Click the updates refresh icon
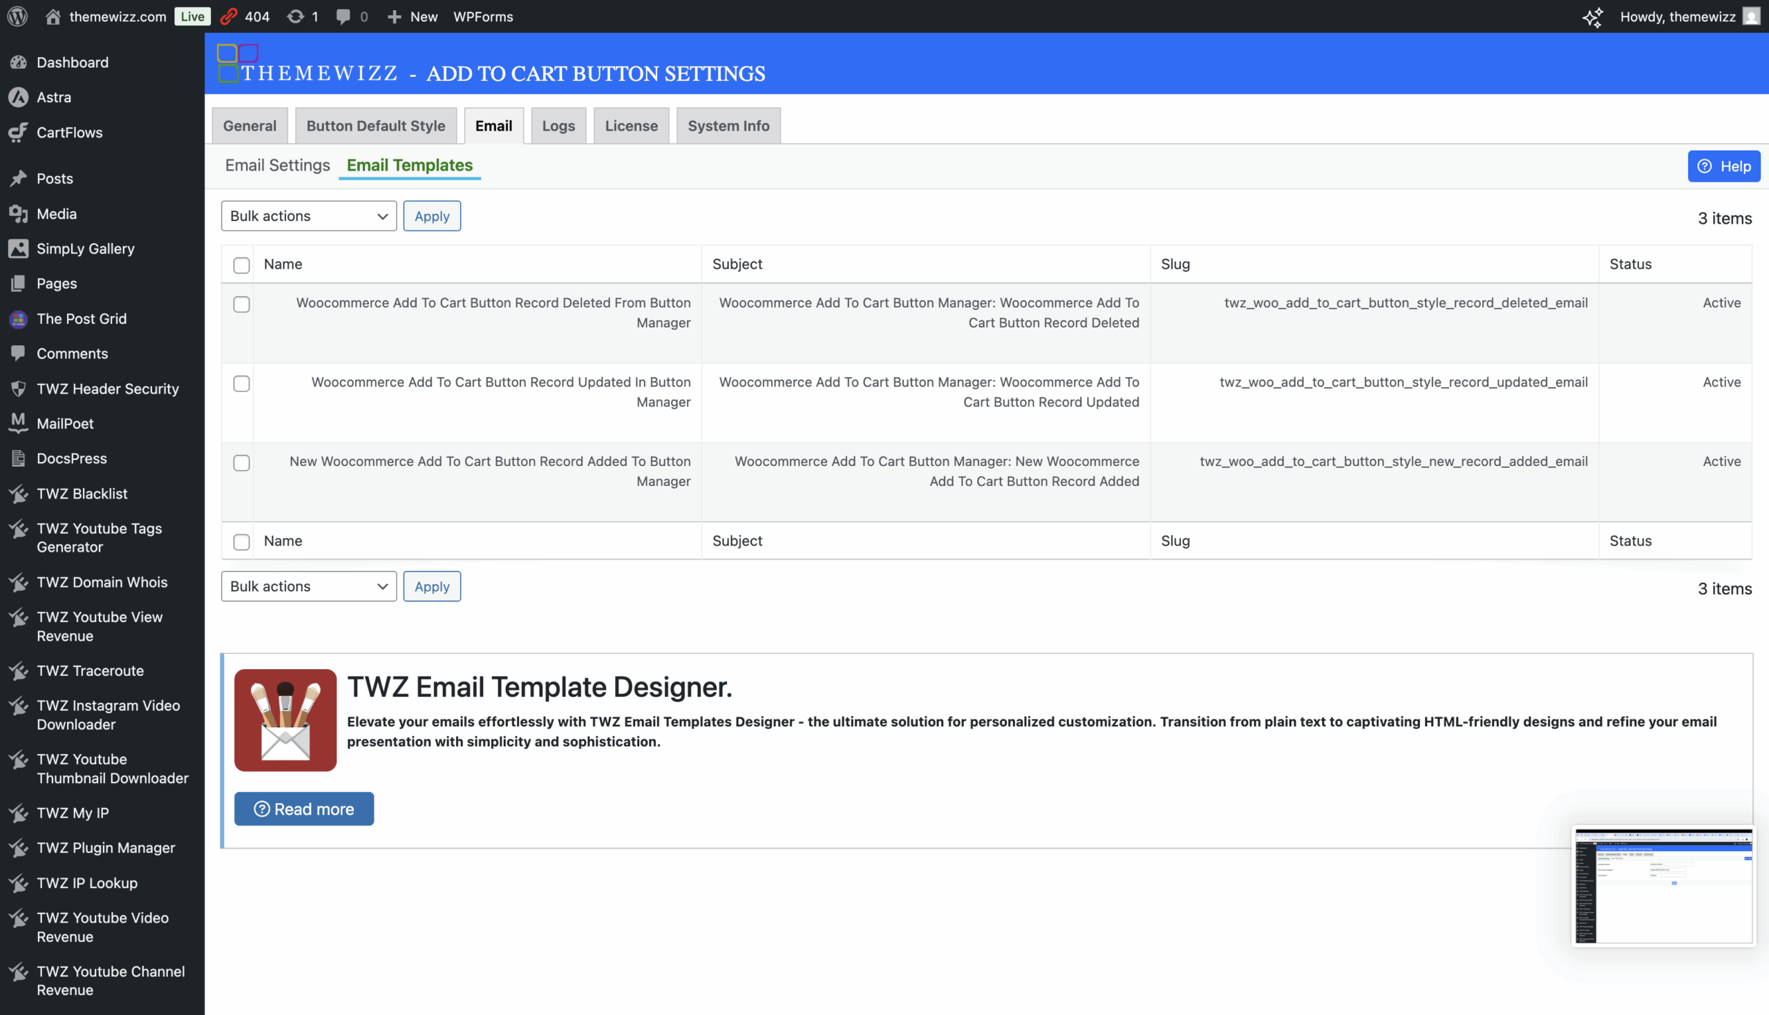 click(296, 16)
